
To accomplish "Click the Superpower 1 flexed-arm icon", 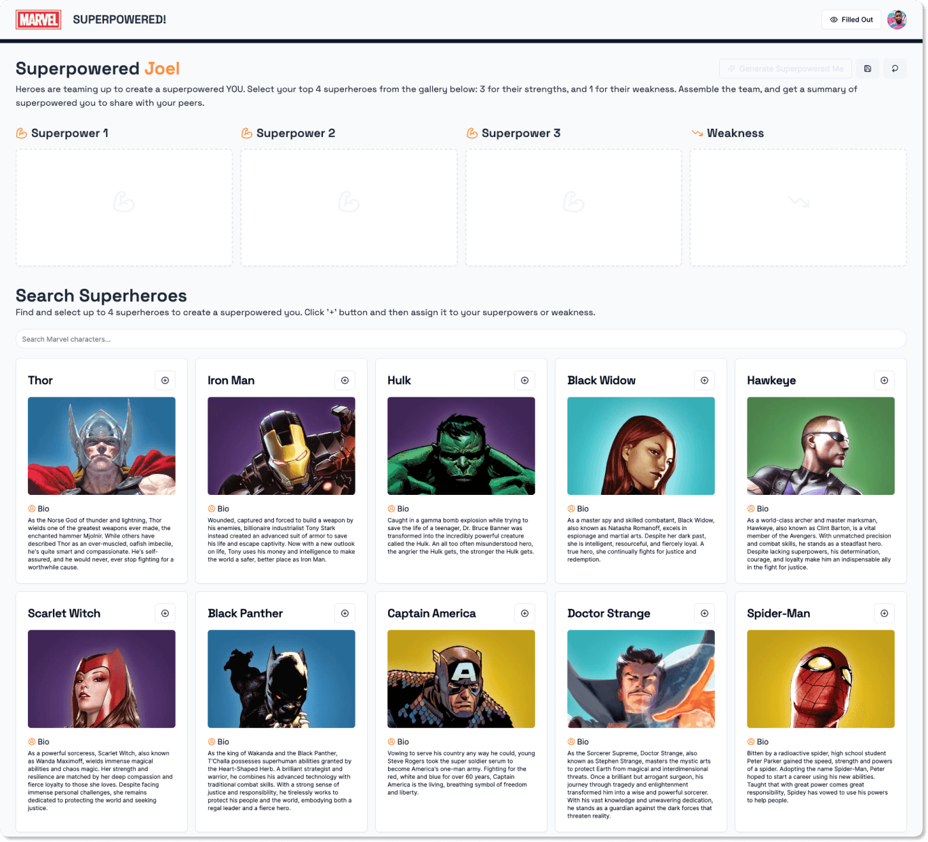I will click(22, 133).
